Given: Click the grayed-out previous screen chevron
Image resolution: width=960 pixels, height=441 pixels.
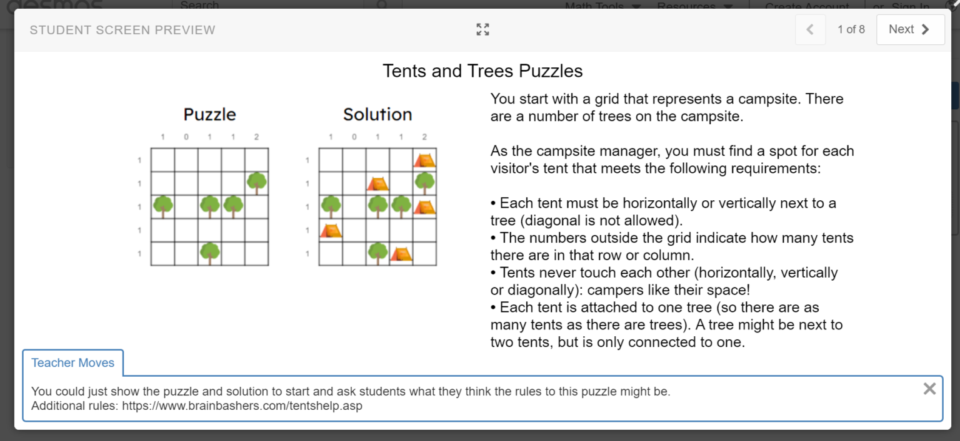Looking at the screenshot, I should (810, 29).
